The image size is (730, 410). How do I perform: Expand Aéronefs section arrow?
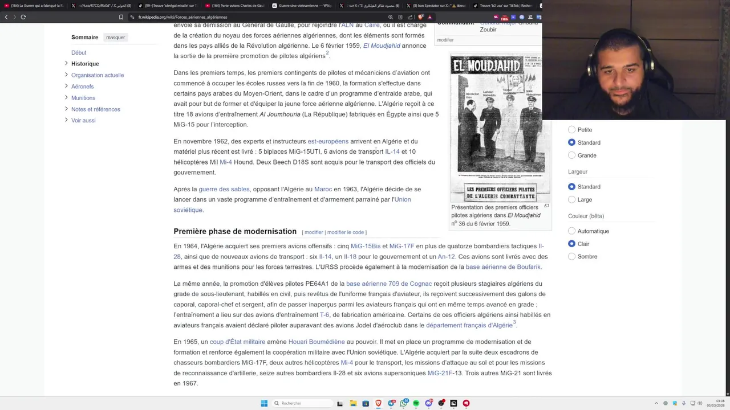point(66,86)
